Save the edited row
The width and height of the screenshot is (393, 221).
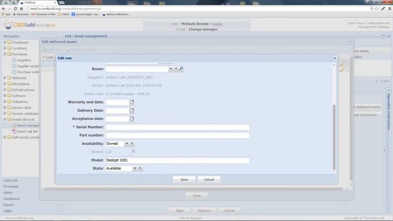tap(184, 179)
